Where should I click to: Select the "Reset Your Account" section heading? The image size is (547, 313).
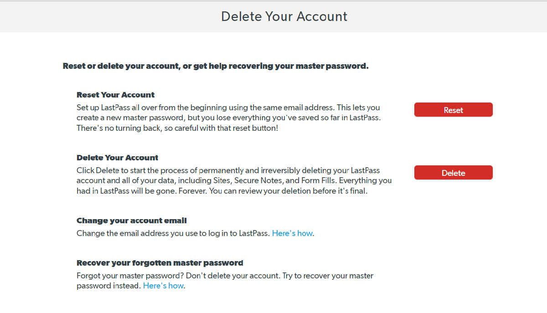click(x=115, y=95)
